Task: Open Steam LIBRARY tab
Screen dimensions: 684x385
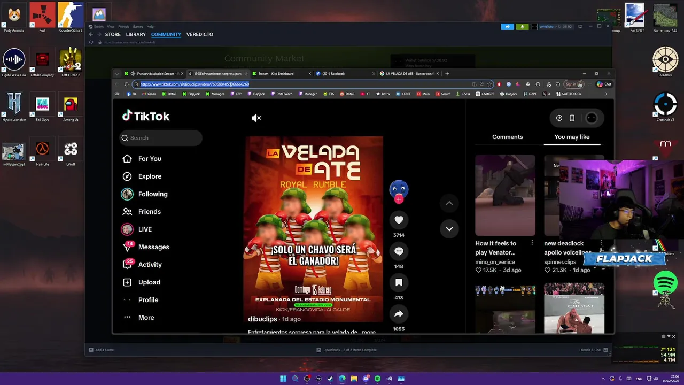Action: click(136, 34)
